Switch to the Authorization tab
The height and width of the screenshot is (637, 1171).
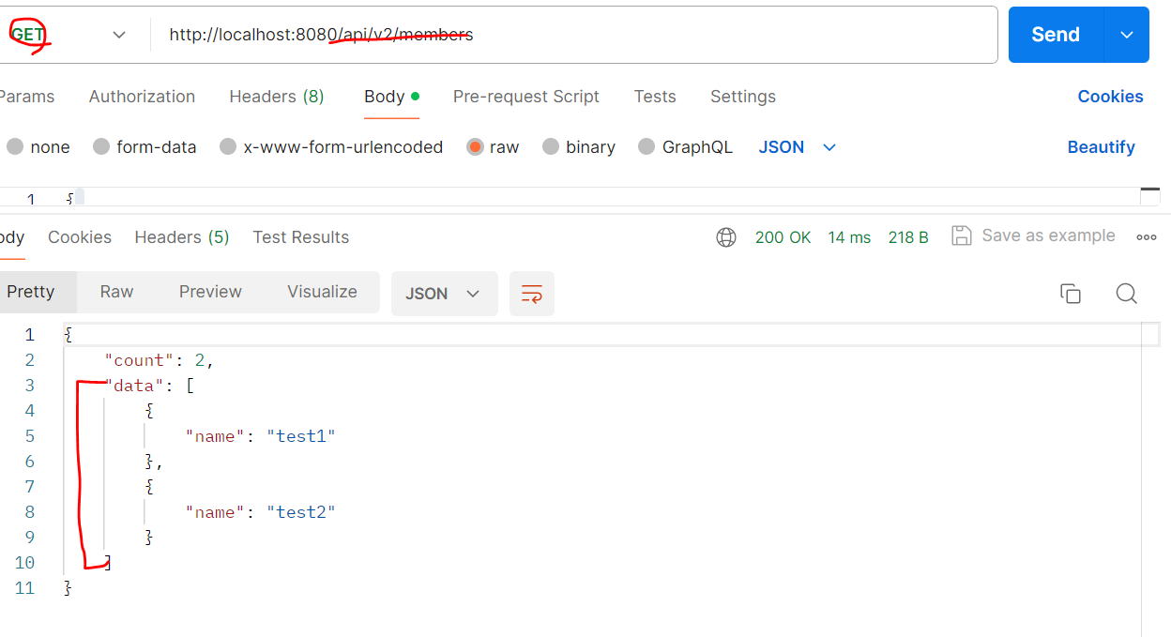[x=142, y=97]
